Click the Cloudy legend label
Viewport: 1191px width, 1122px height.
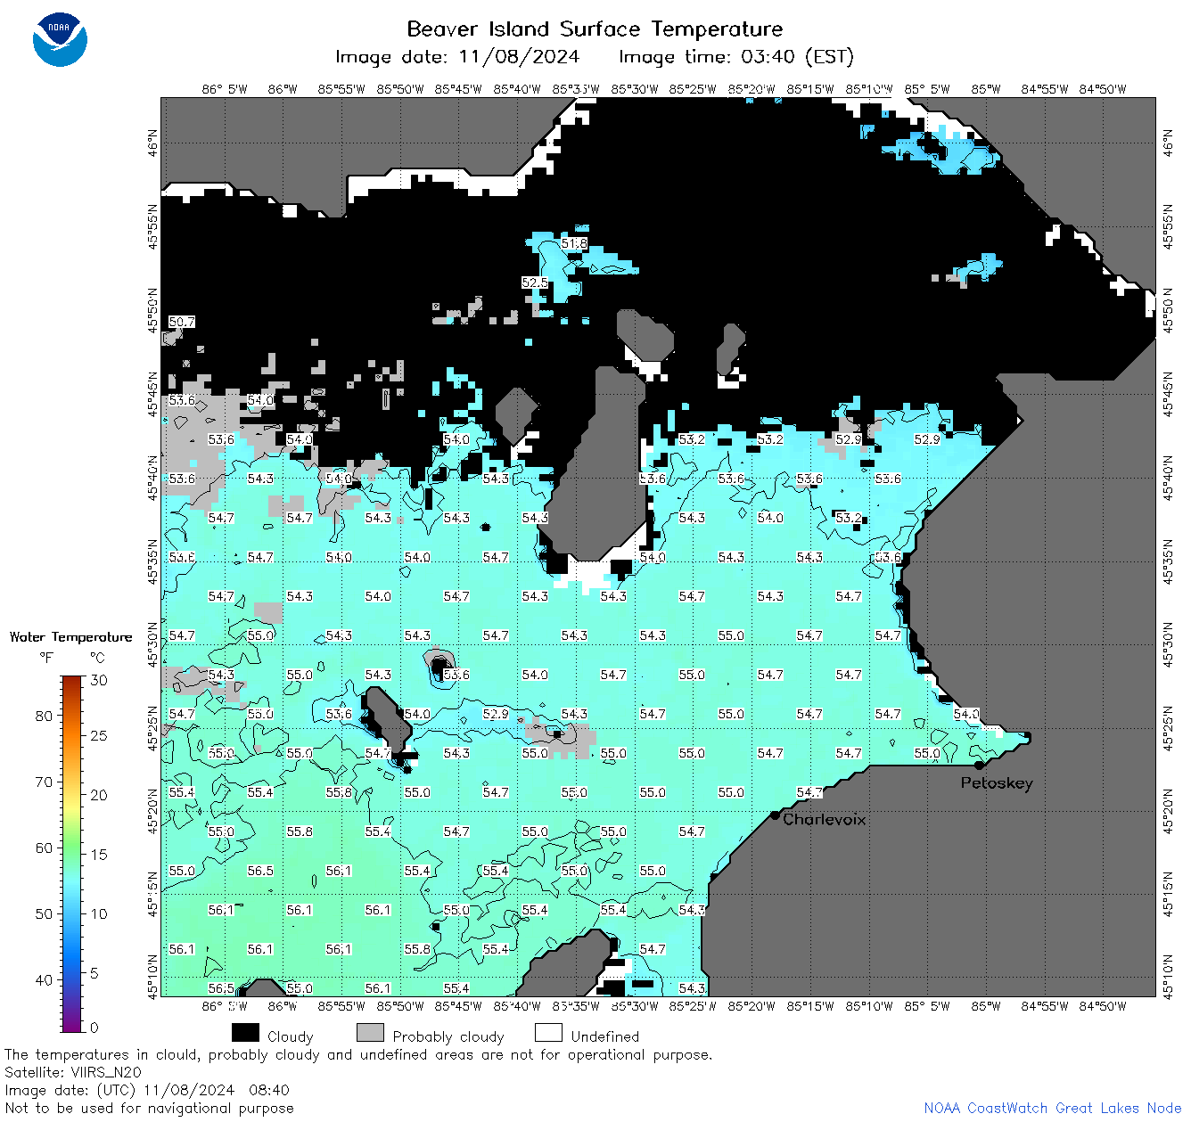point(291,1036)
